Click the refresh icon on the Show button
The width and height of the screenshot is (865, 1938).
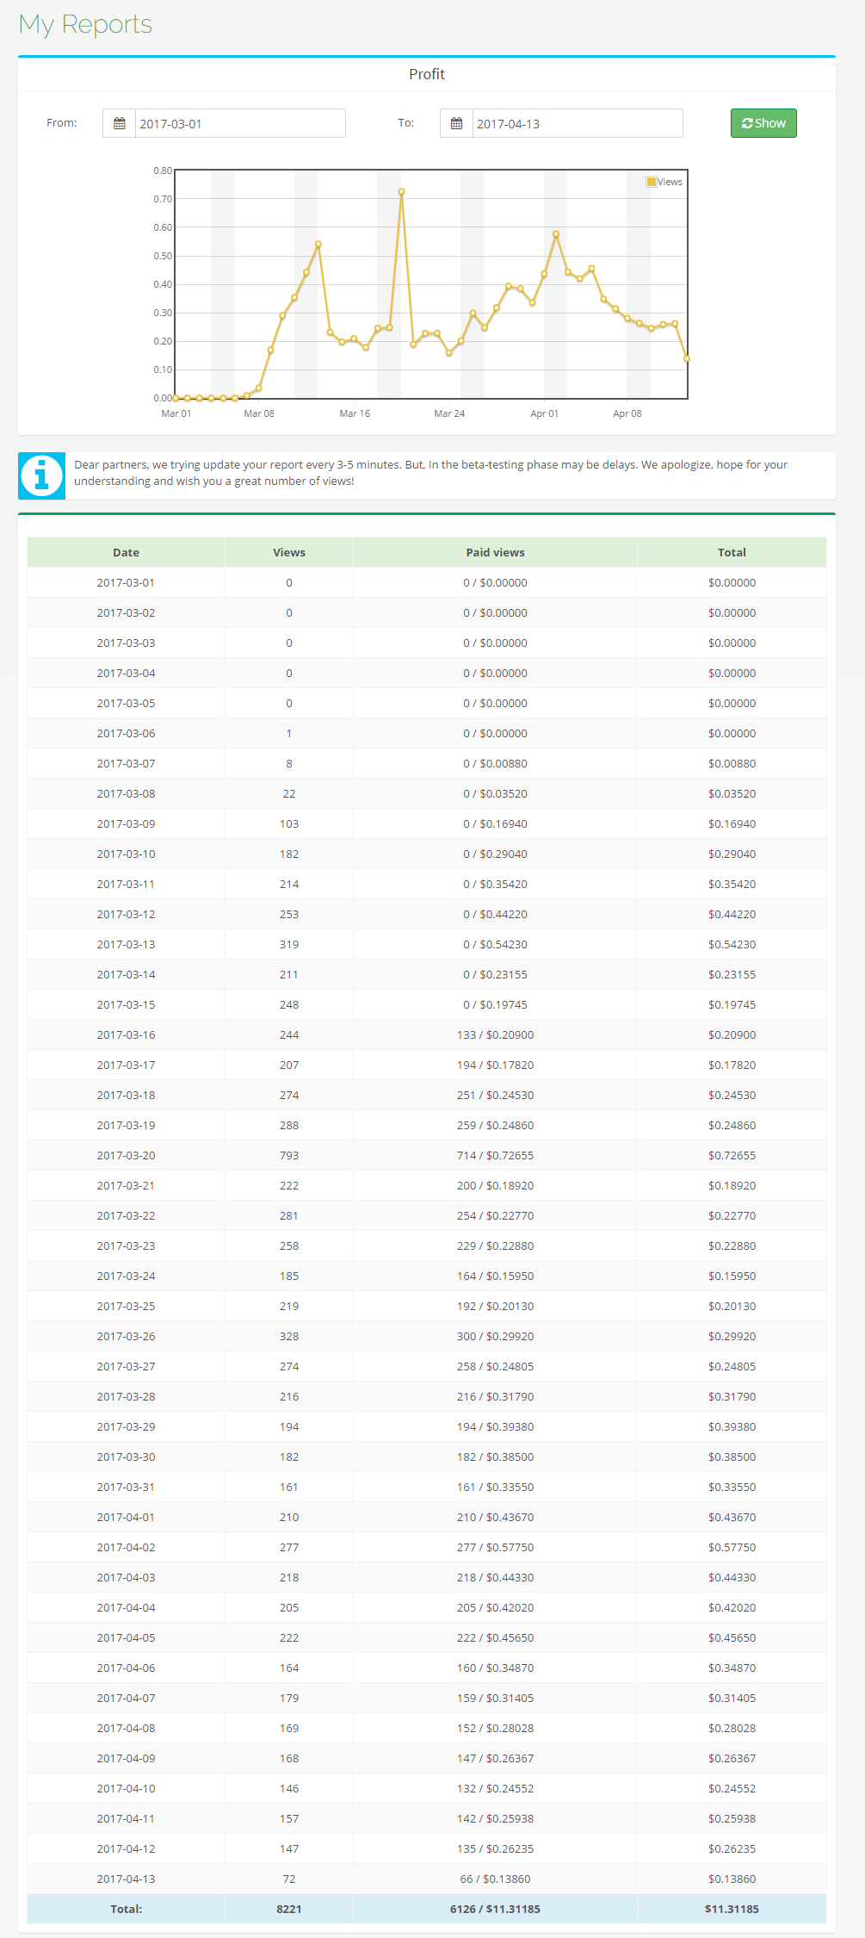pos(747,123)
